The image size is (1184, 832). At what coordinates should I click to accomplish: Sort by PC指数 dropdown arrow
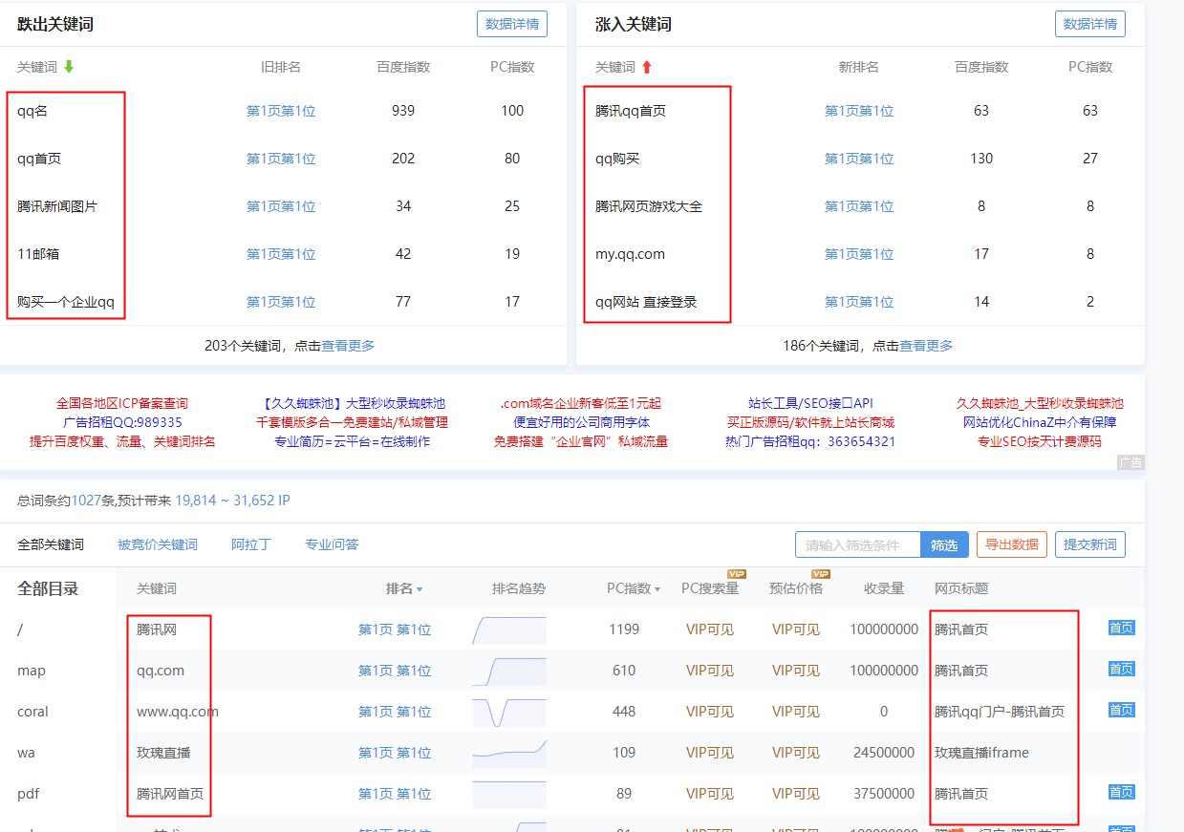pyautogui.click(x=657, y=589)
